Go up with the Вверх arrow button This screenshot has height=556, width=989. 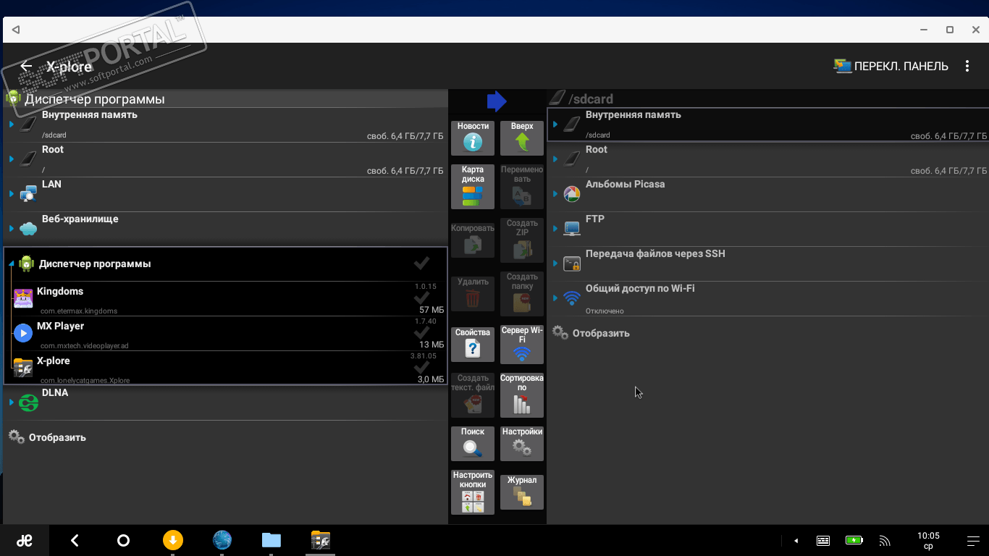pyautogui.click(x=522, y=138)
